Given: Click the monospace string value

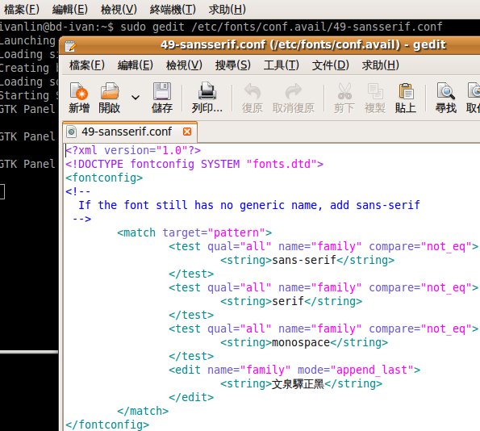Looking at the screenshot, I should click(x=301, y=342).
